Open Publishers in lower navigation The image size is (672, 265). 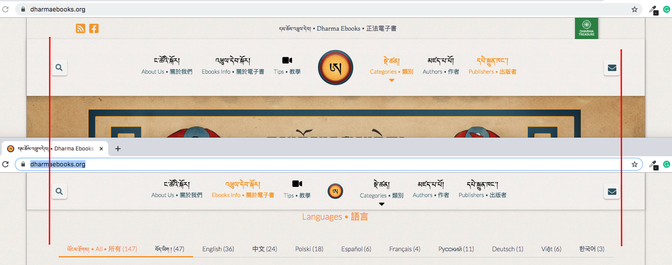point(482,189)
